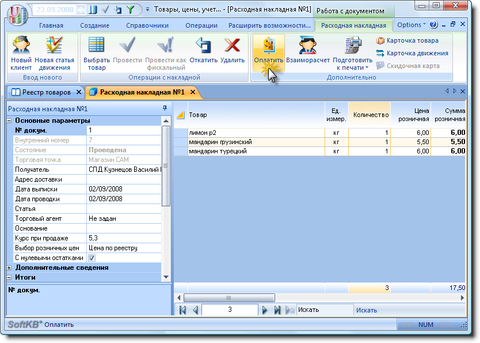Click the quick-access table icon

pos(93,9)
